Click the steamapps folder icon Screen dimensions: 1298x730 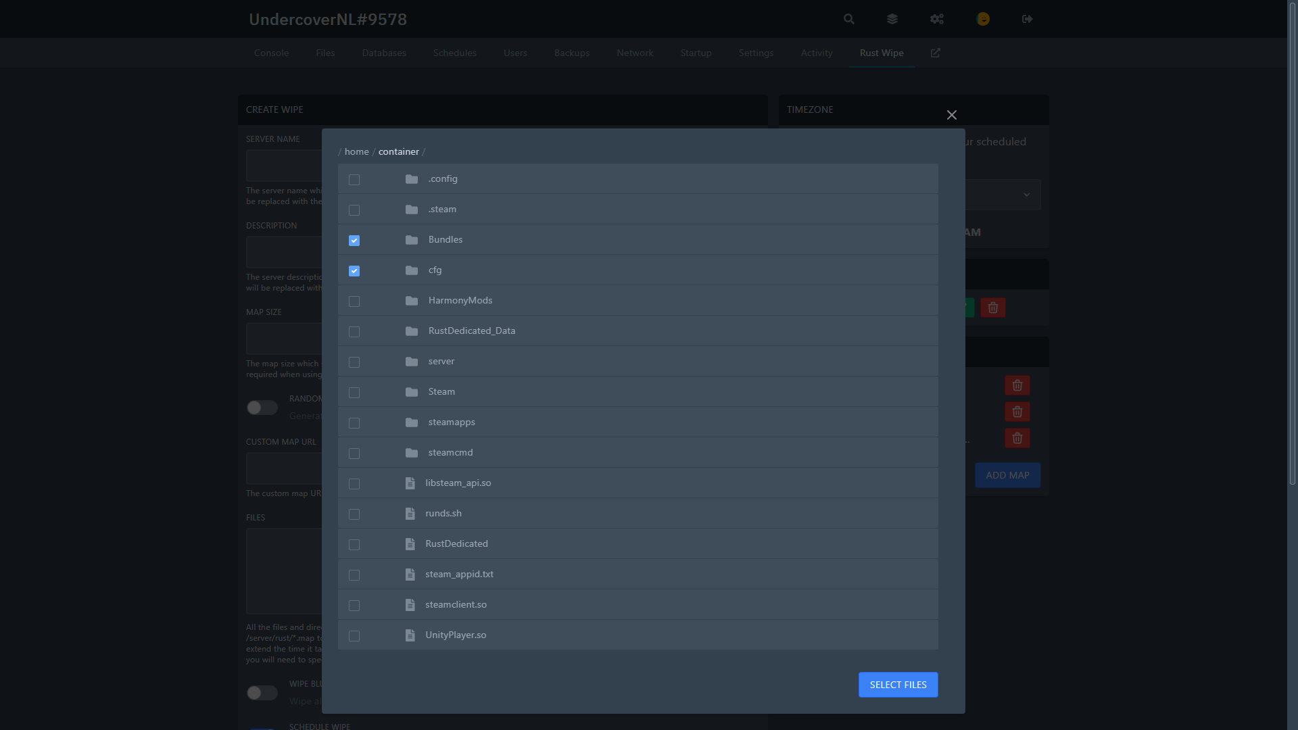click(412, 422)
